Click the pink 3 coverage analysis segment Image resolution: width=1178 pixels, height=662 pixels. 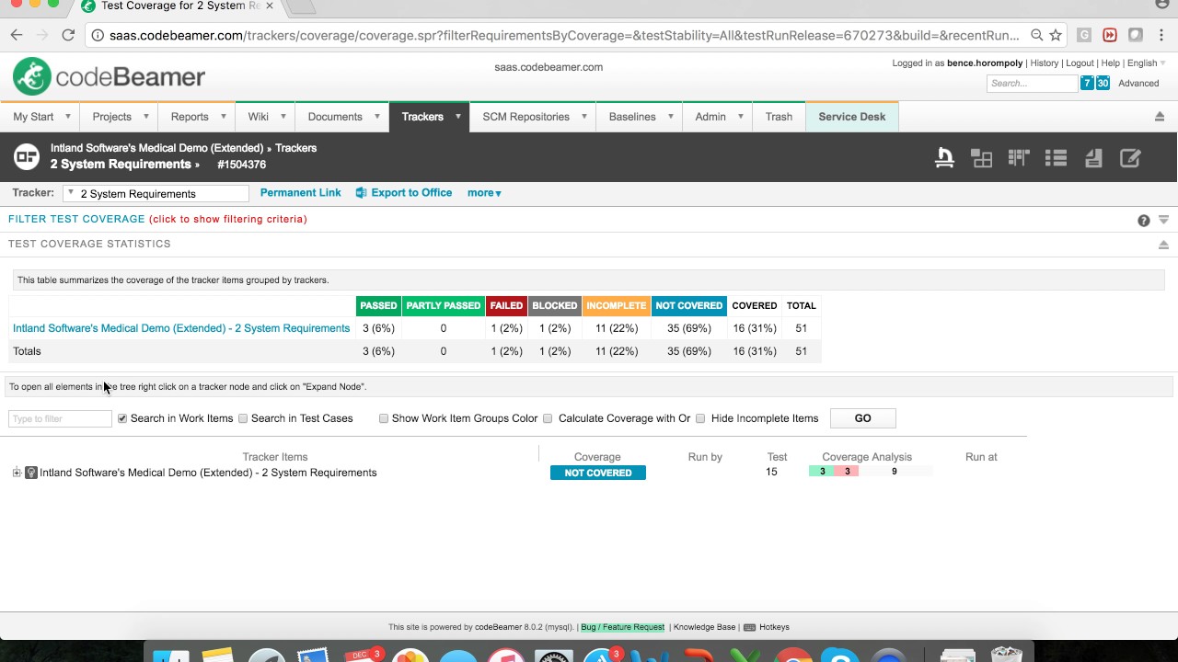click(x=847, y=472)
